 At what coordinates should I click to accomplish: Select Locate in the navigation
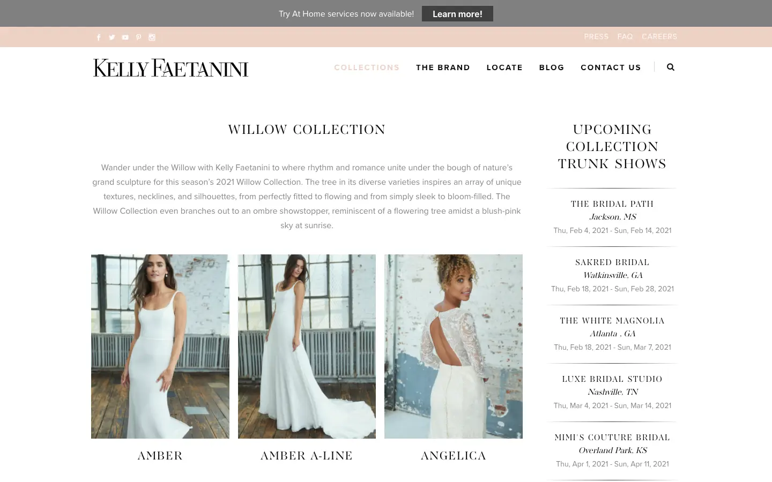pos(504,67)
